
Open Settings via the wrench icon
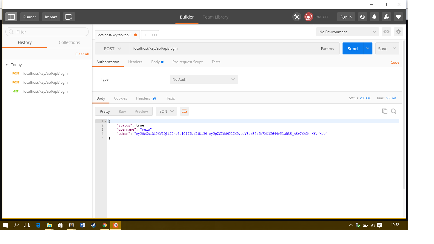coord(386,17)
